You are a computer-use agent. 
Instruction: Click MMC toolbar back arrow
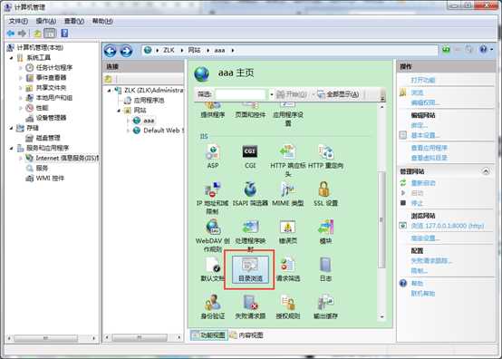11,33
